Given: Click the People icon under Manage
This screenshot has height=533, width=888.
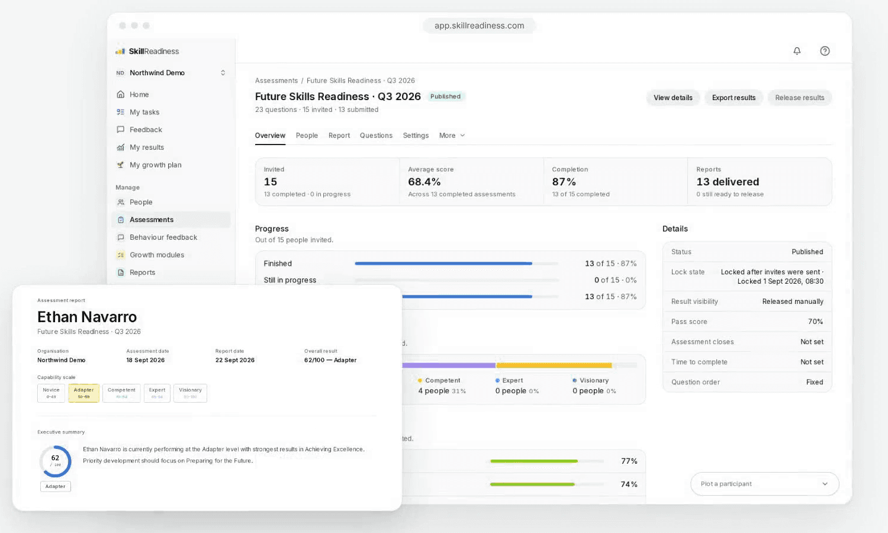Looking at the screenshot, I should click(x=121, y=202).
